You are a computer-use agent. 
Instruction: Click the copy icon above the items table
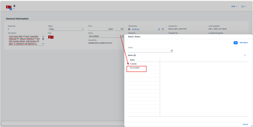[x=245, y=55]
